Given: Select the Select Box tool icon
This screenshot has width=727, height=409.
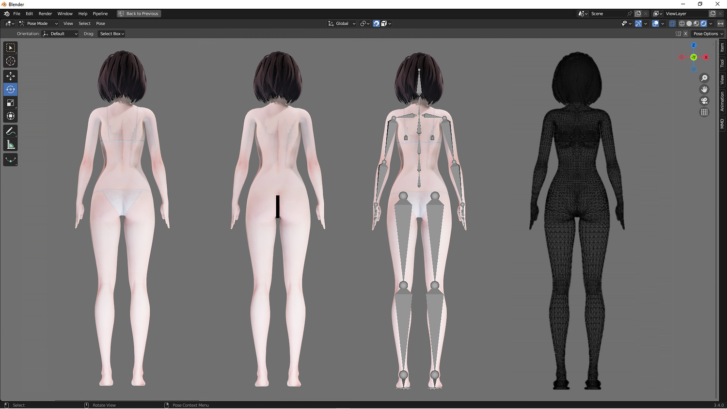Looking at the screenshot, I should pos(10,48).
